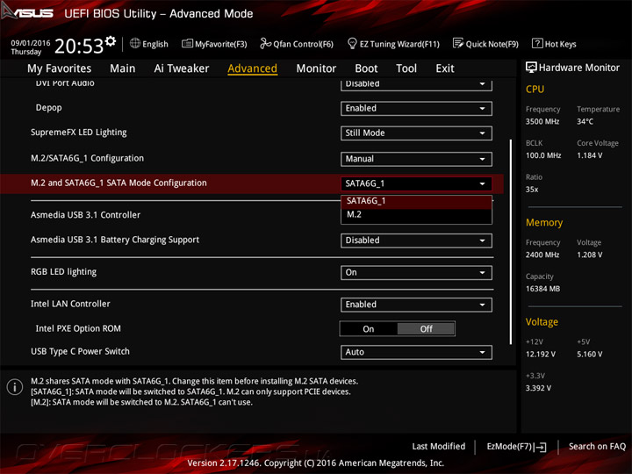Switch to Tool tab
The image size is (632, 474).
406,68
